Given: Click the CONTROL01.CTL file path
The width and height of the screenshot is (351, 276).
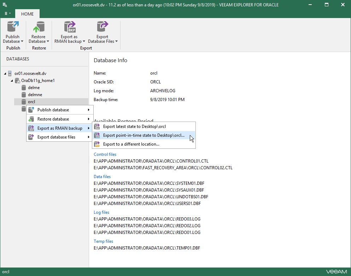Looking at the screenshot, I should 151,161.
